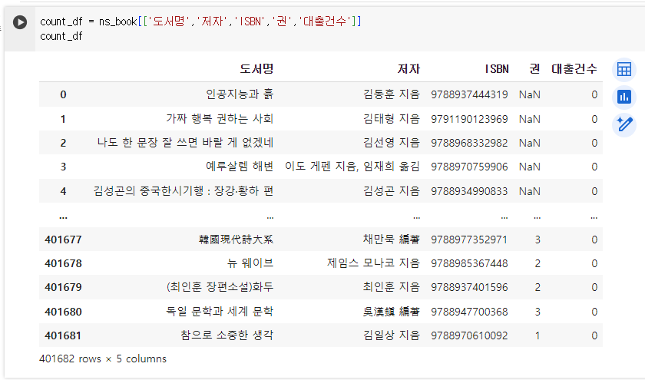This screenshot has width=645, height=380.
Task: Click the 401682 rows × 5 columns summary
Action: [103, 359]
